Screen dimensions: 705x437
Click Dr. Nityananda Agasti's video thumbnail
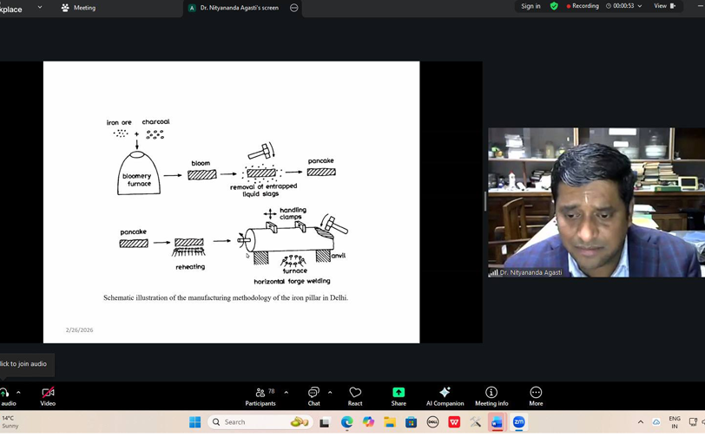596,203
